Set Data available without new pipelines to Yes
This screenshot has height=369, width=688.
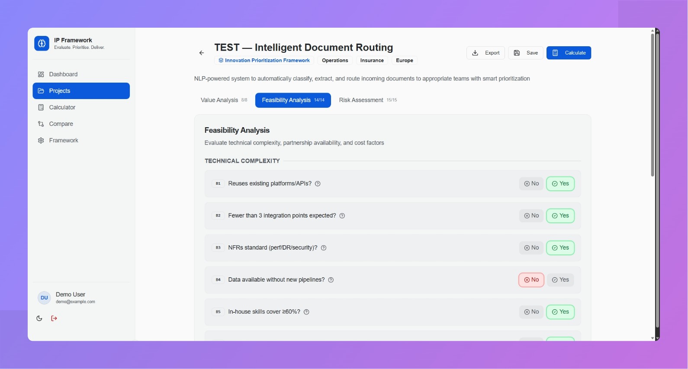tap(560, 280)
